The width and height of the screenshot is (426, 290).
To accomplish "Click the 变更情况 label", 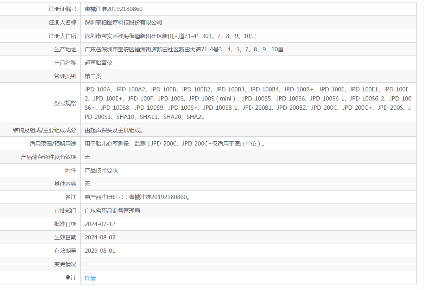I will 65,264.
